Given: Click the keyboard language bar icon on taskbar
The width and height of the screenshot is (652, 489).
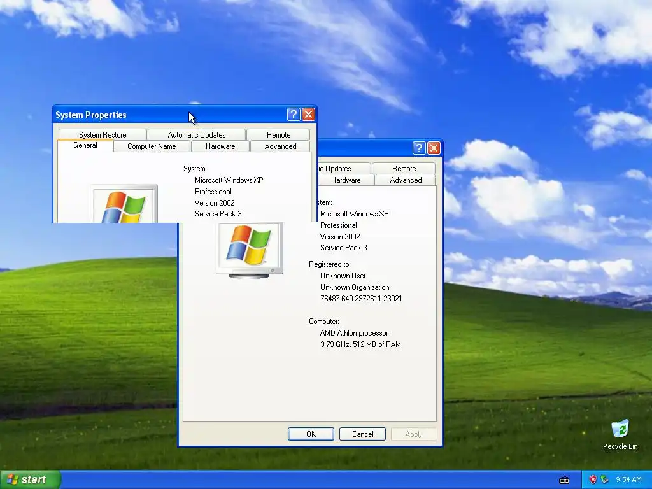Looking at the screenshot, I should [564, 480].
